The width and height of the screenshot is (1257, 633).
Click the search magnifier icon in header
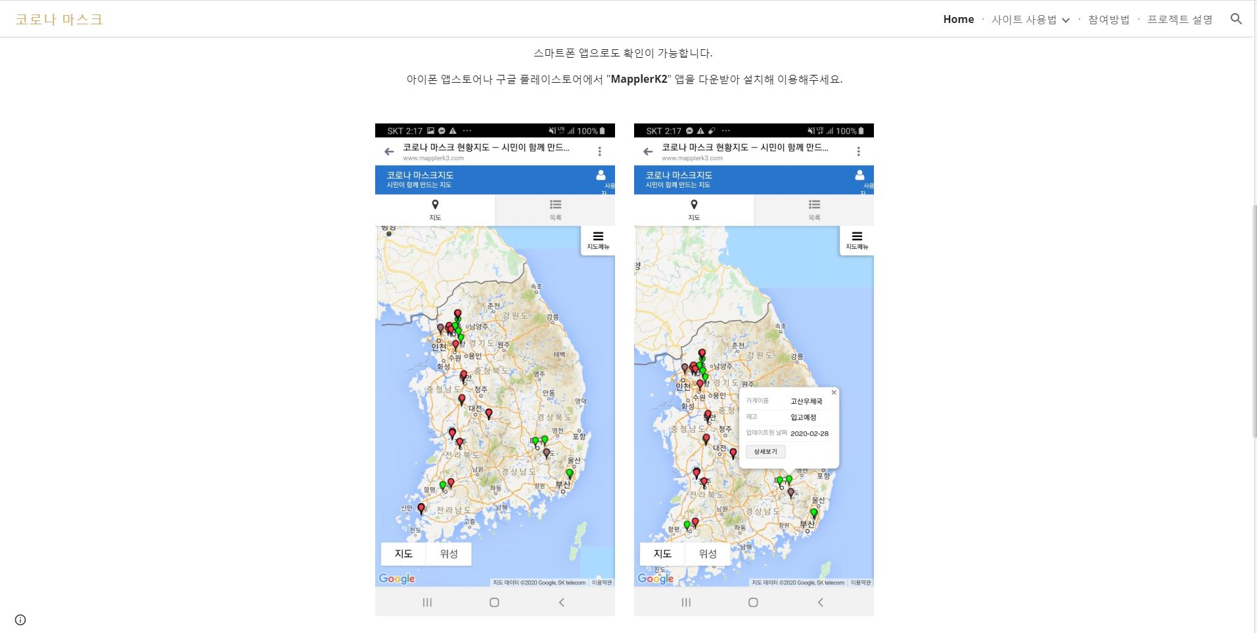1236,19
